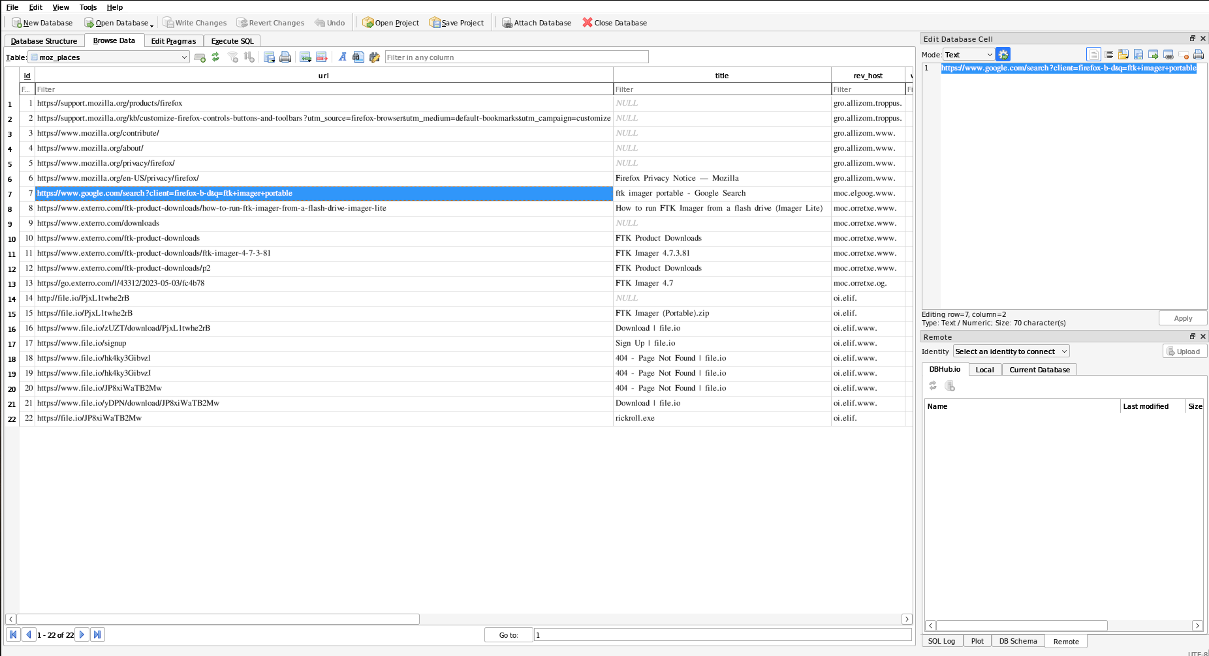Click the go to last record icon
1209x656 pixels.
97,634
